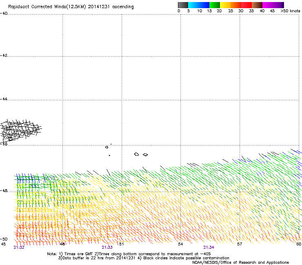Click the gray 0-5 knots color swatch
Viewport: 302px width, 265px height.
[x=183, y=5]
